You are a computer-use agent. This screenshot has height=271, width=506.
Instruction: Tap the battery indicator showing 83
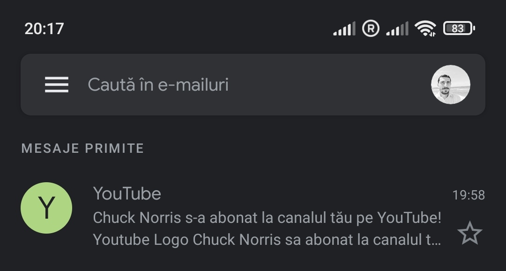(459, 29)
